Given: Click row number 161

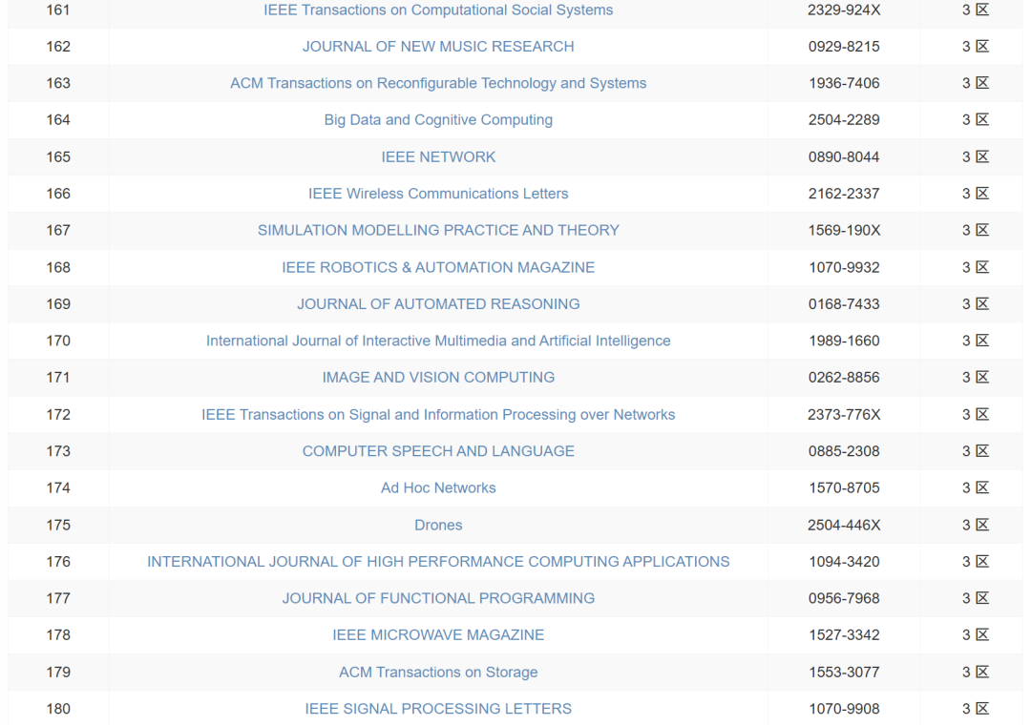Looking at the screenshot, I should pyautogui.click(x=58, y=10).
